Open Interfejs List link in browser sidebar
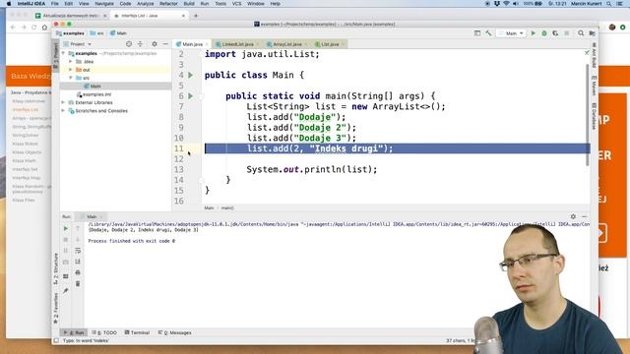Image resolution: width=630 pixels, height=354 pixels. point(25,109)
